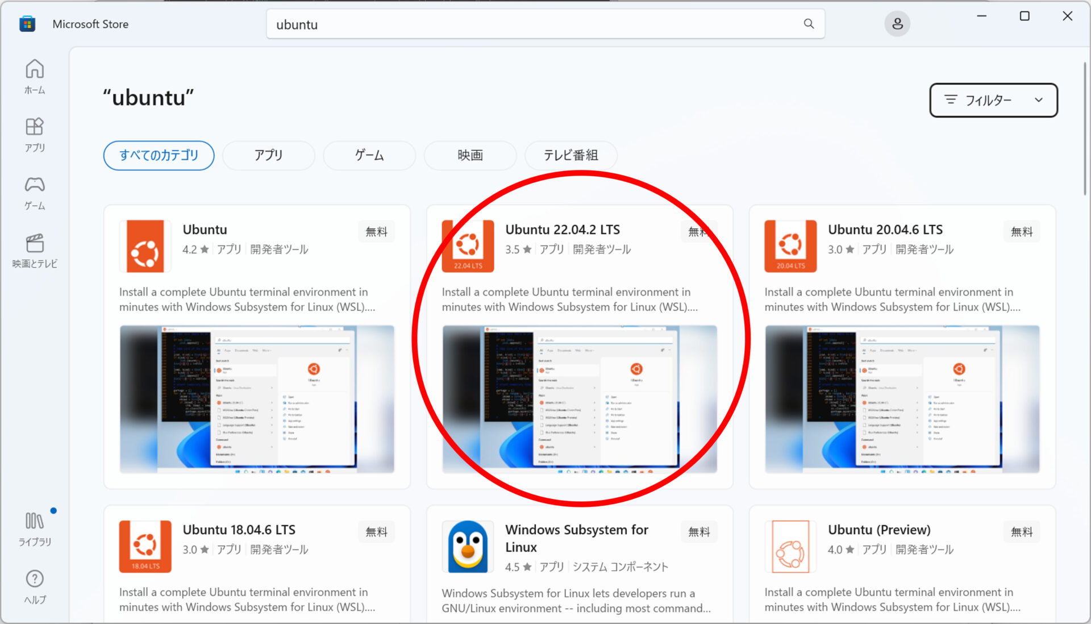Click the search box containing ubuntu
Viewport: 1091px width, 624px height.
(x=545, y=24)
